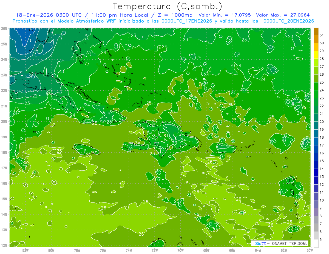
Task: Click the 16N latitude axis label
Action: pyautogui.click(x=4, y=183)
